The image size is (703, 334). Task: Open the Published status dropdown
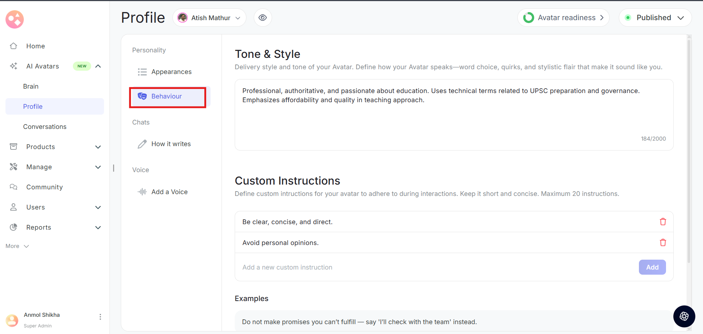click(655, 18)
